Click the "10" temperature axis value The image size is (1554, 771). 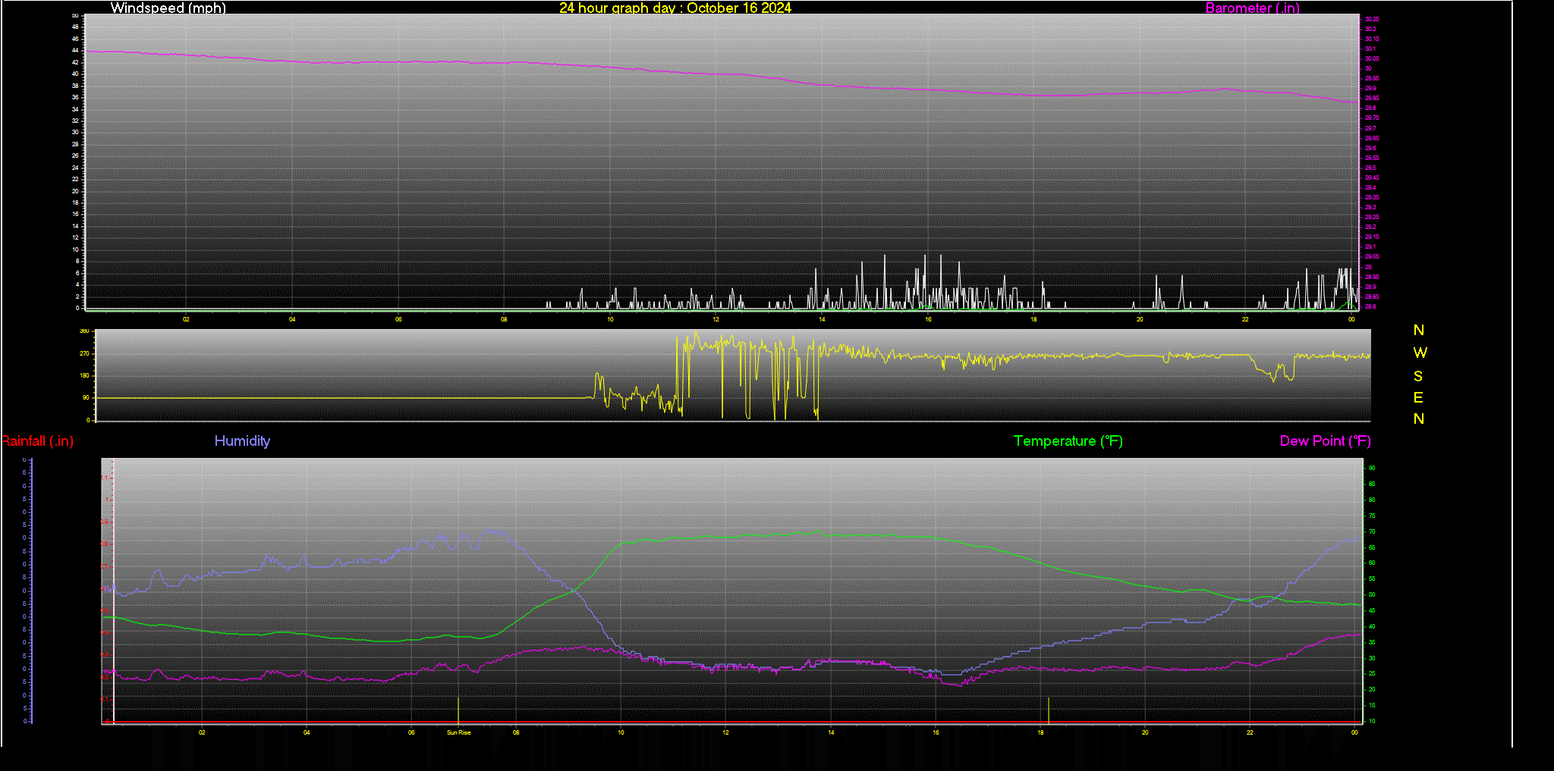click(x=1371, y=721)
